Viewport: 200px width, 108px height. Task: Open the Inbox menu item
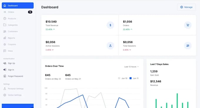[x=18, y=51]
